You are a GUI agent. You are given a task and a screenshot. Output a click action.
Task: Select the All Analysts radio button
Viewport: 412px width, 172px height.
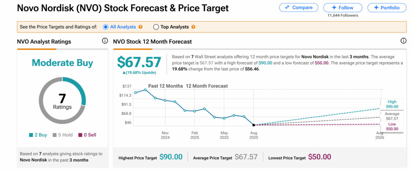pos(106,27)
